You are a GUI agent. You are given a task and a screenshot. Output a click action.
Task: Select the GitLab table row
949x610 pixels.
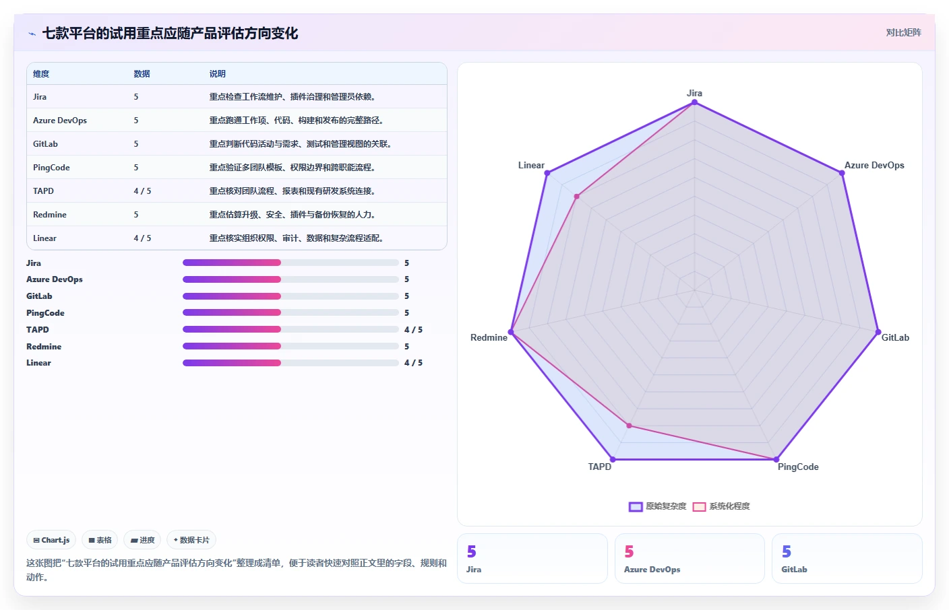237,144
